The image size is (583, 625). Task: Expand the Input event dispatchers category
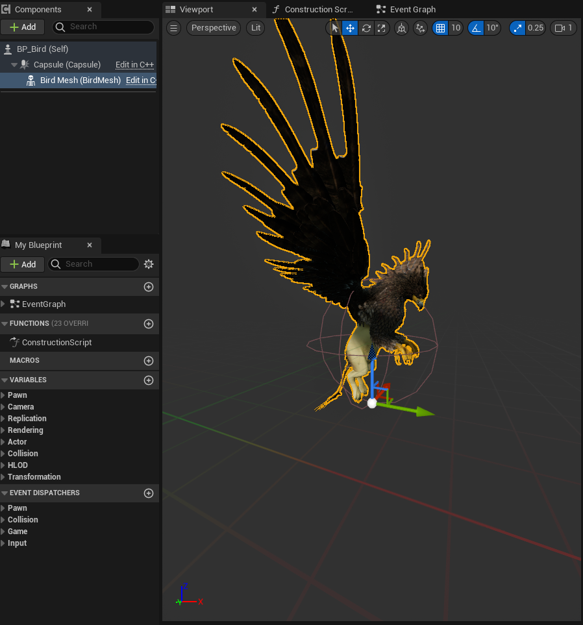point(3,543)
